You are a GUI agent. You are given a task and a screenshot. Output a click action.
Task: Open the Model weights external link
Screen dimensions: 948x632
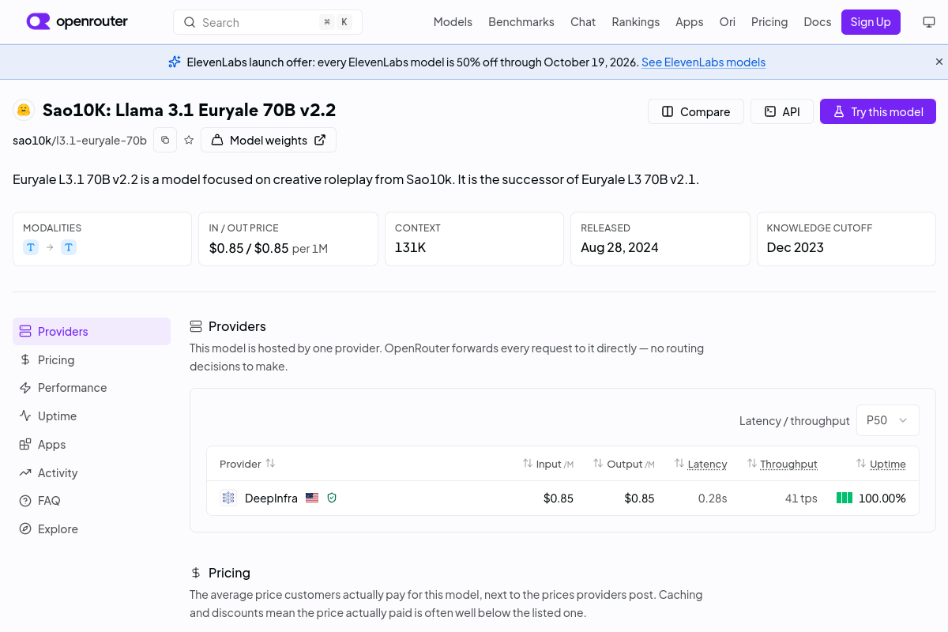click(x=269, y=140)
